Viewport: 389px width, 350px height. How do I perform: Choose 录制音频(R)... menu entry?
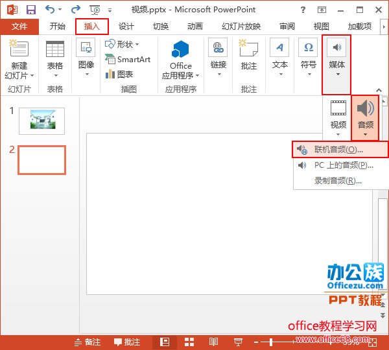340,181
